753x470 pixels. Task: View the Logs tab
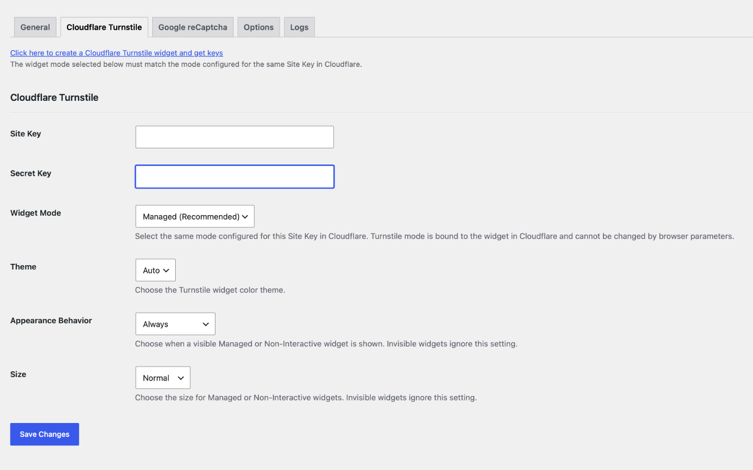(x=299, y=27)
